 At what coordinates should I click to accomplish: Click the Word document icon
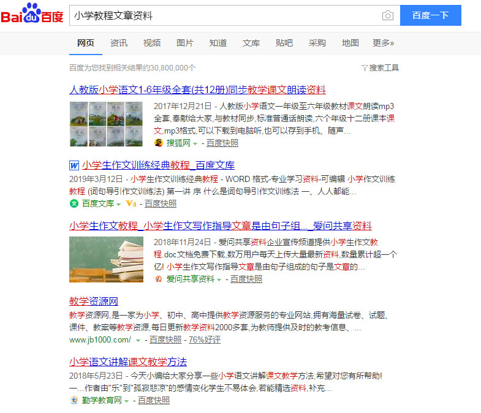tap(74, 165)
